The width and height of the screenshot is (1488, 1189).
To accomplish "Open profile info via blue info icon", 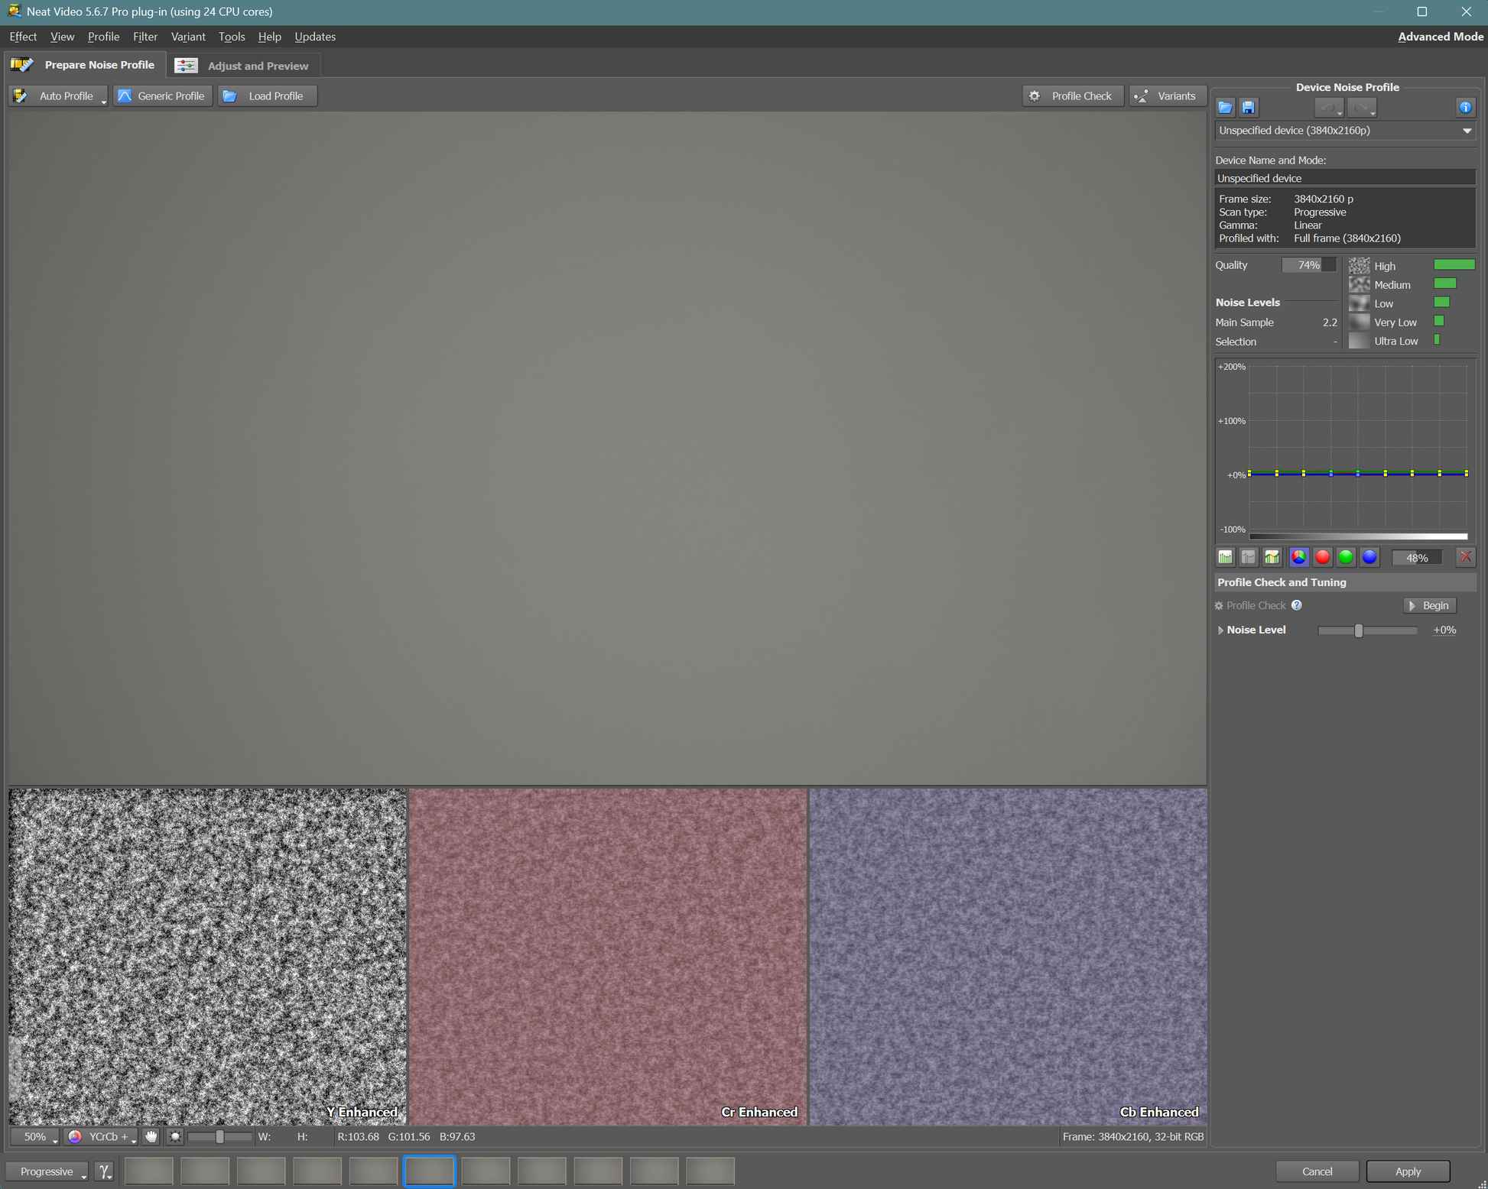I will [x=1464, y=108].
